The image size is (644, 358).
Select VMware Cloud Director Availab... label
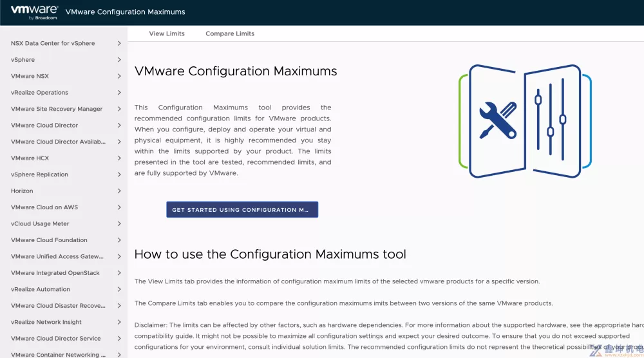coord(58,142)
